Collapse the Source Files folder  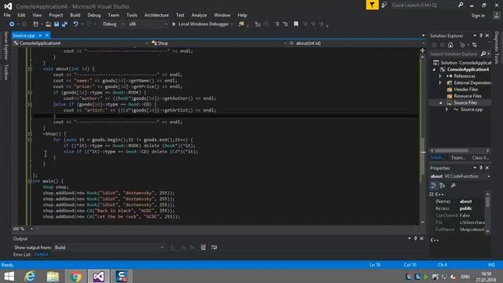(x=440, y=103)
